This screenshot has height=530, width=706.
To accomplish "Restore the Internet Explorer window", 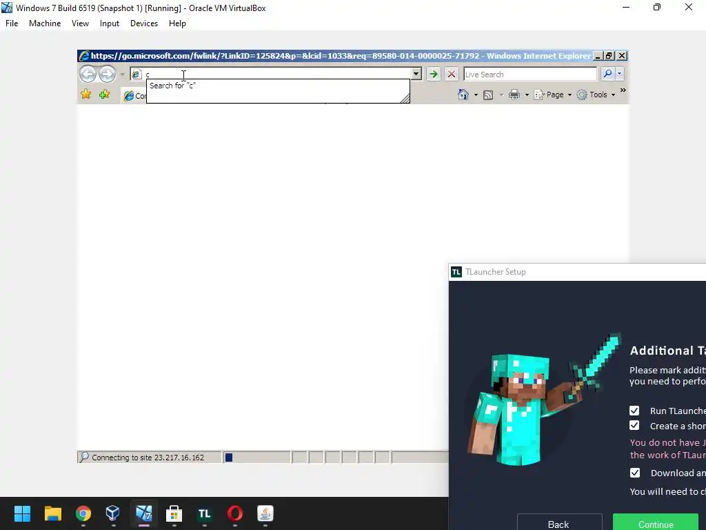I will click(x=609, y=56).
